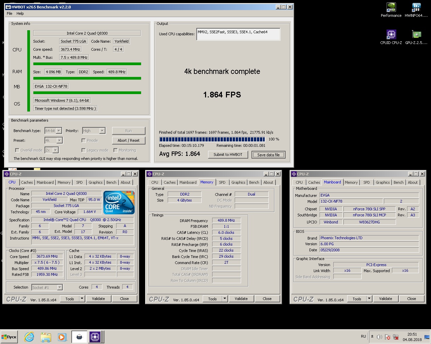Click Validate in the first CPU-Z window
Image resolution: width=431 pixels, height=344 pixels.
pos(98,299)
